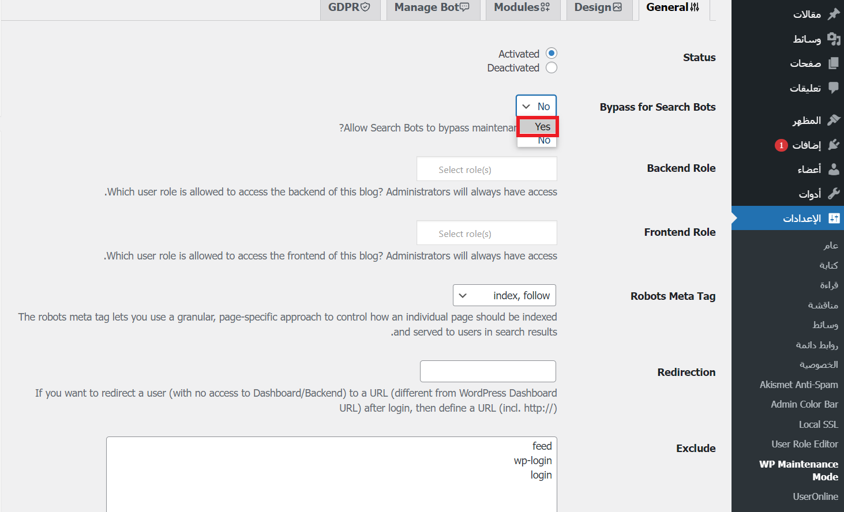The height and width of the screenshot is (512, 844).
Task: Select the Deactivated radio button
Action: click(x=552, y=68)
